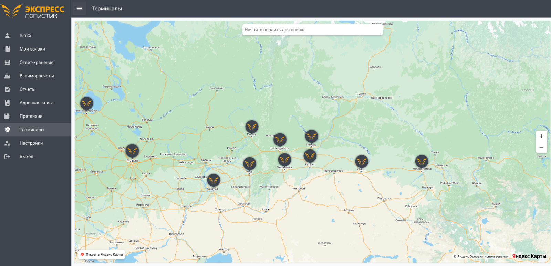Open the Kurgan terminal marker
The height and width of the screenshot is (266, 551).
tap(310, 156)
